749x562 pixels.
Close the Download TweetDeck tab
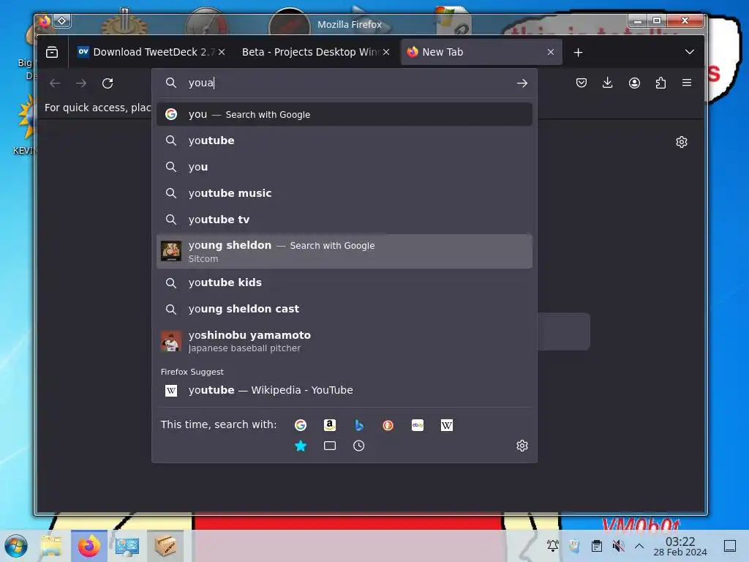(x=222, y=52)
